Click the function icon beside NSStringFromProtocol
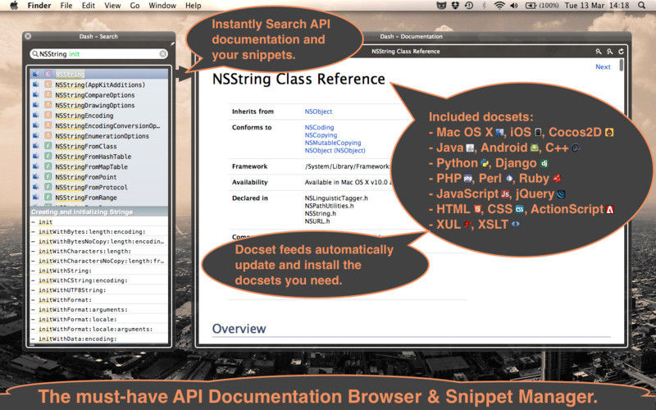 click(x=48, y=187)
